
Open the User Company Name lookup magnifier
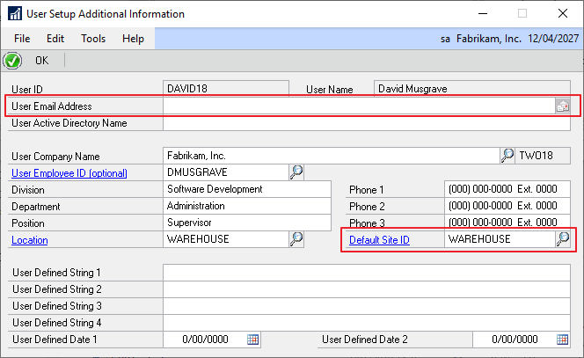[x=507, y=156]
